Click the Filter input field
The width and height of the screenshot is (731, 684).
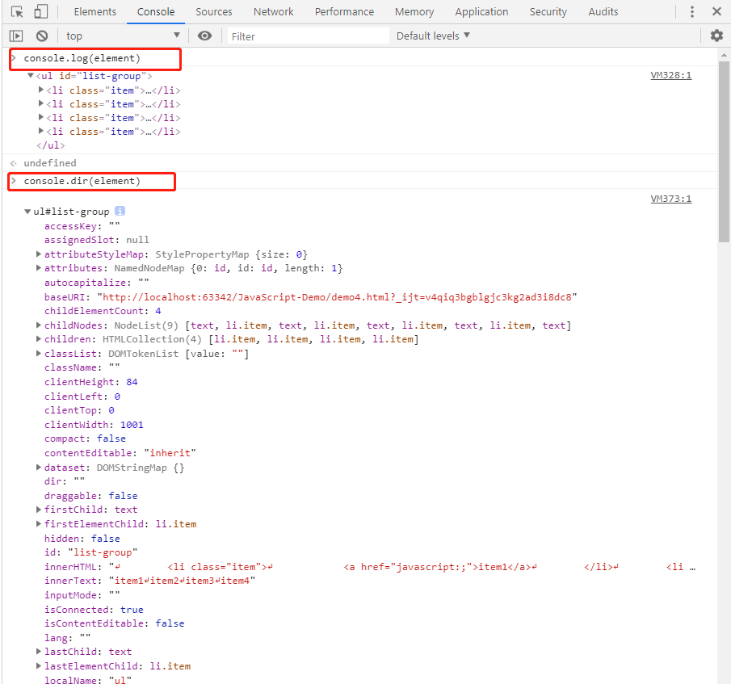tap(307, 36)
